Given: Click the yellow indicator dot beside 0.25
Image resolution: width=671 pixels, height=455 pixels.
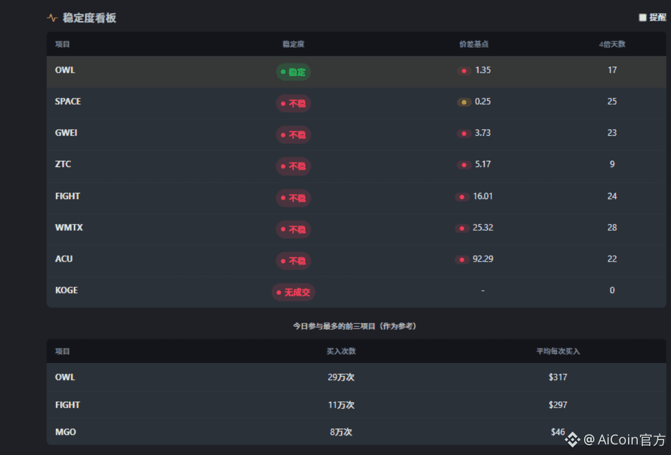Looking at the screenshot, I should [464, 102].
